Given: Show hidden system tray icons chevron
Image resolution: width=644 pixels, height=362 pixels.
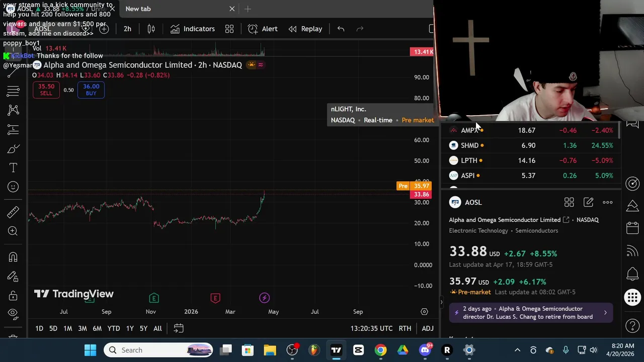Looking at the screenshot, I should pos(517,350).
